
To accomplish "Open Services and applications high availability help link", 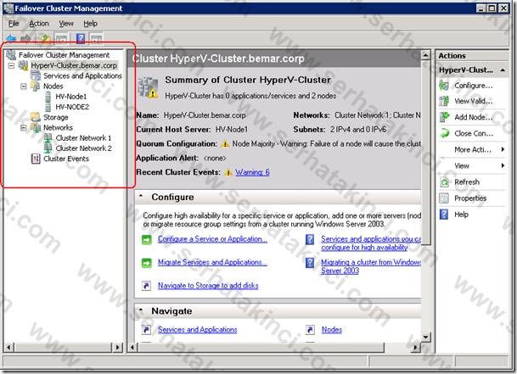I will coord(371,243).
